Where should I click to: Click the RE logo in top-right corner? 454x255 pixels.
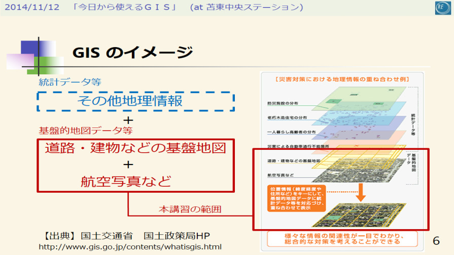click(x=442, y=8)
